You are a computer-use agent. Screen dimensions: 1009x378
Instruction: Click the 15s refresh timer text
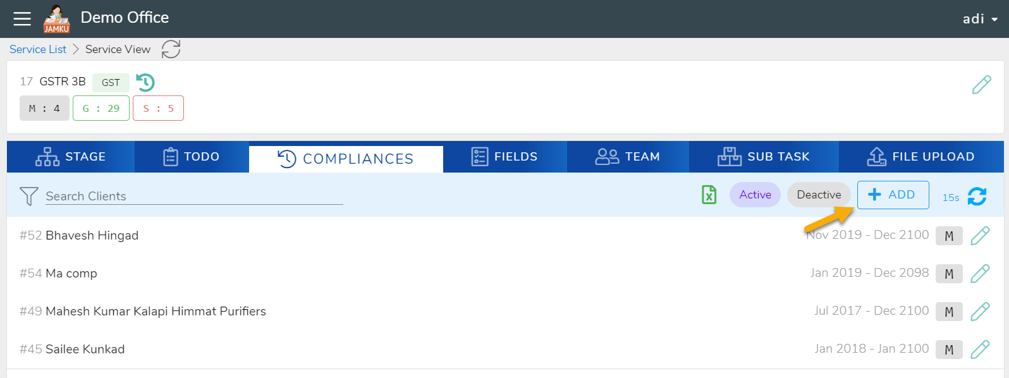pyautogui.click(x=951, y=197)
